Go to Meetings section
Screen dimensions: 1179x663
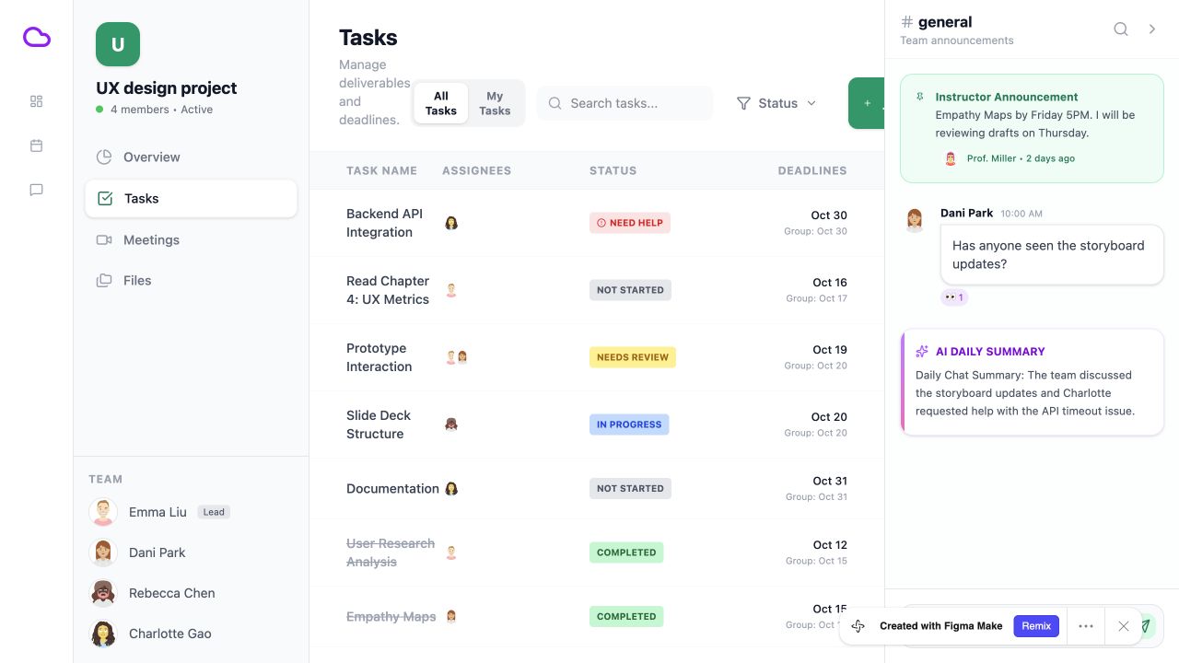pyautogui.click(x=191, y=239)
